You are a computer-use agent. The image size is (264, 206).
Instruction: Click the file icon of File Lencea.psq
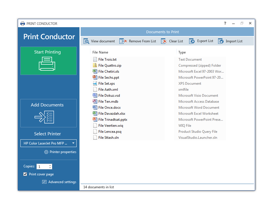click(95, 131)
